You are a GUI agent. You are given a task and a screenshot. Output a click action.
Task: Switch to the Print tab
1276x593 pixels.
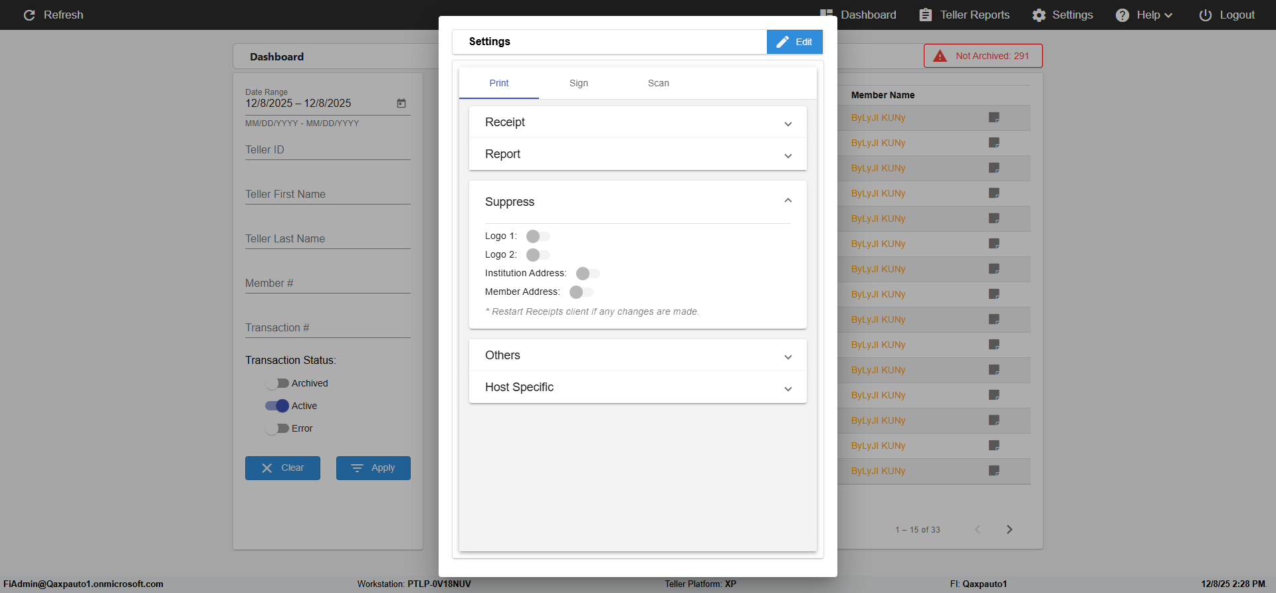pyautogui.click(x=499, y=83)
